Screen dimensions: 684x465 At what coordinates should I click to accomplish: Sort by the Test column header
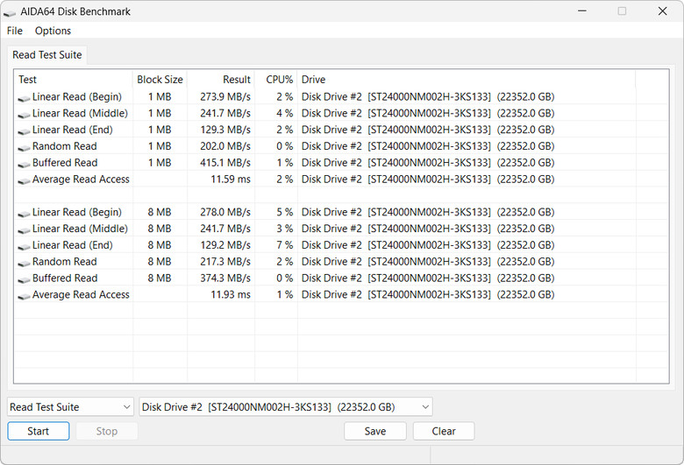[74, 80]
